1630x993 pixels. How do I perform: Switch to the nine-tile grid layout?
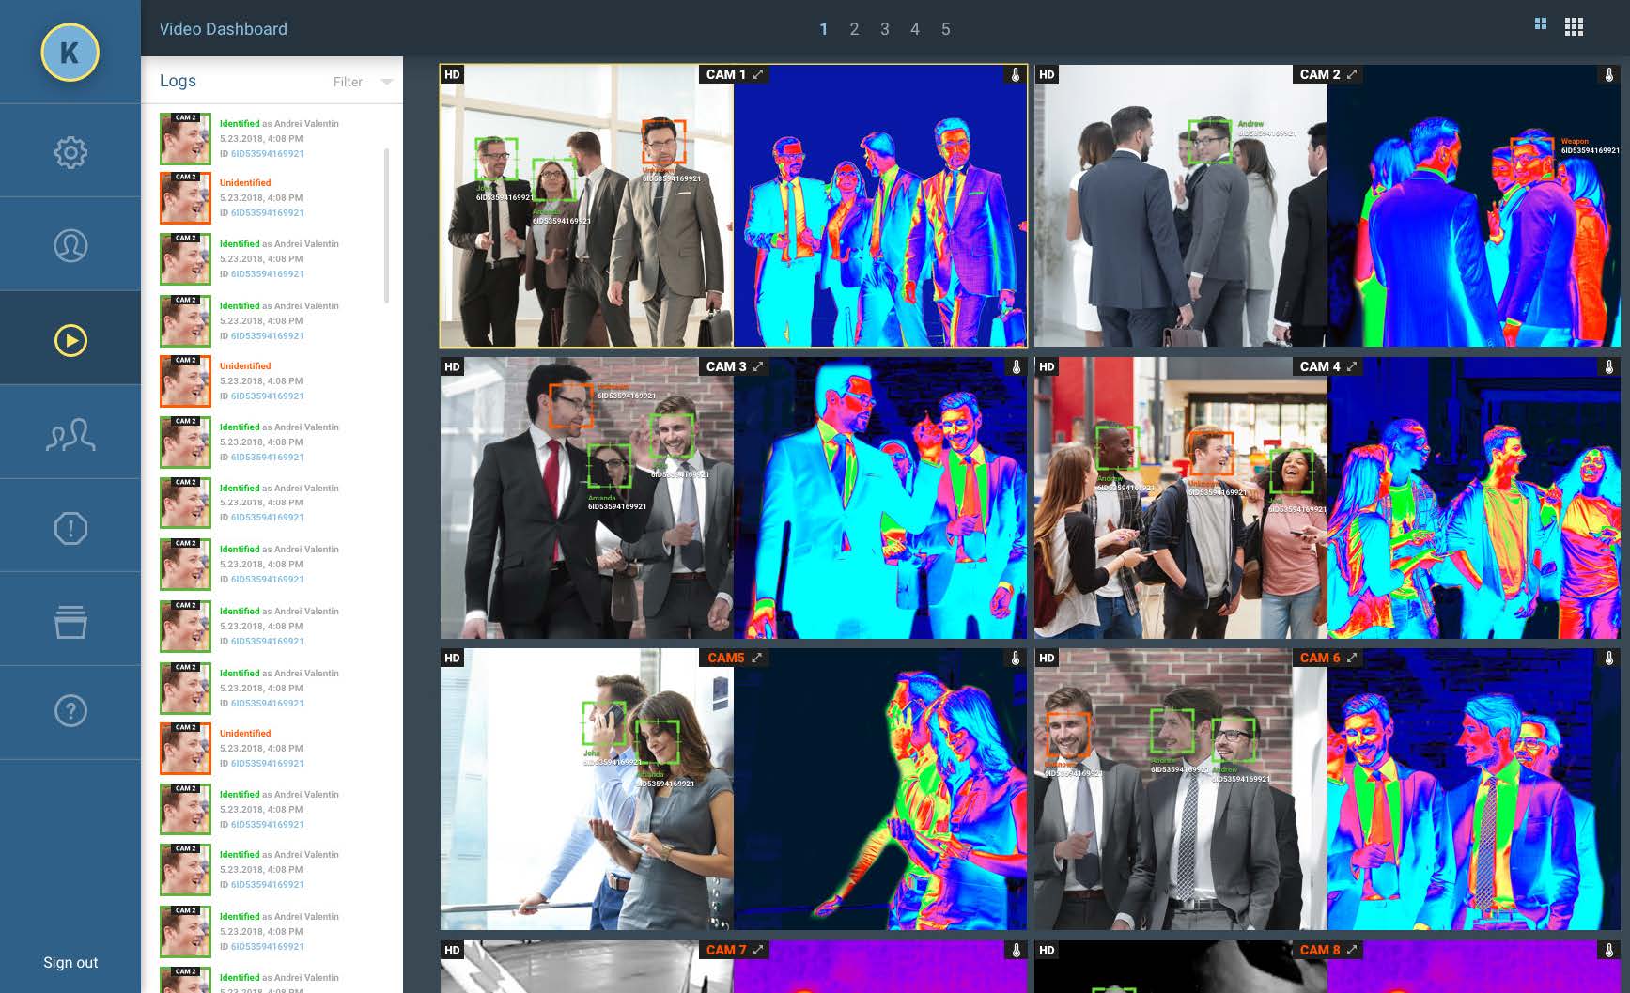pos(1575,27)
